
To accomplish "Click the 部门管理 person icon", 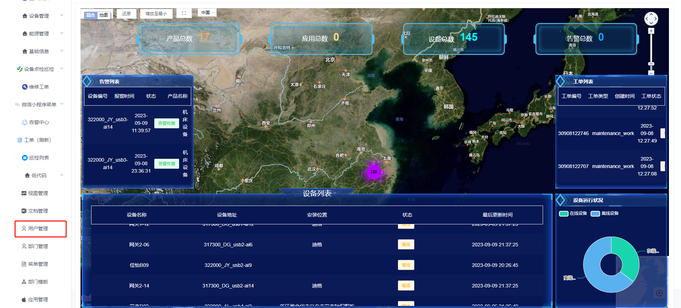I will point(24,246).
